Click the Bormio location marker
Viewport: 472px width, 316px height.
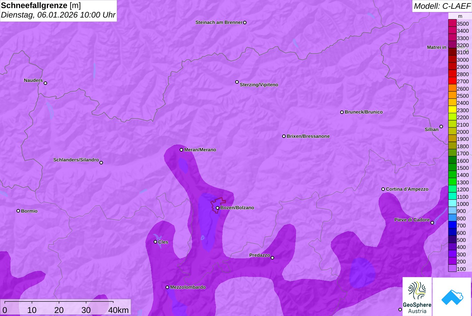point(18,211)
